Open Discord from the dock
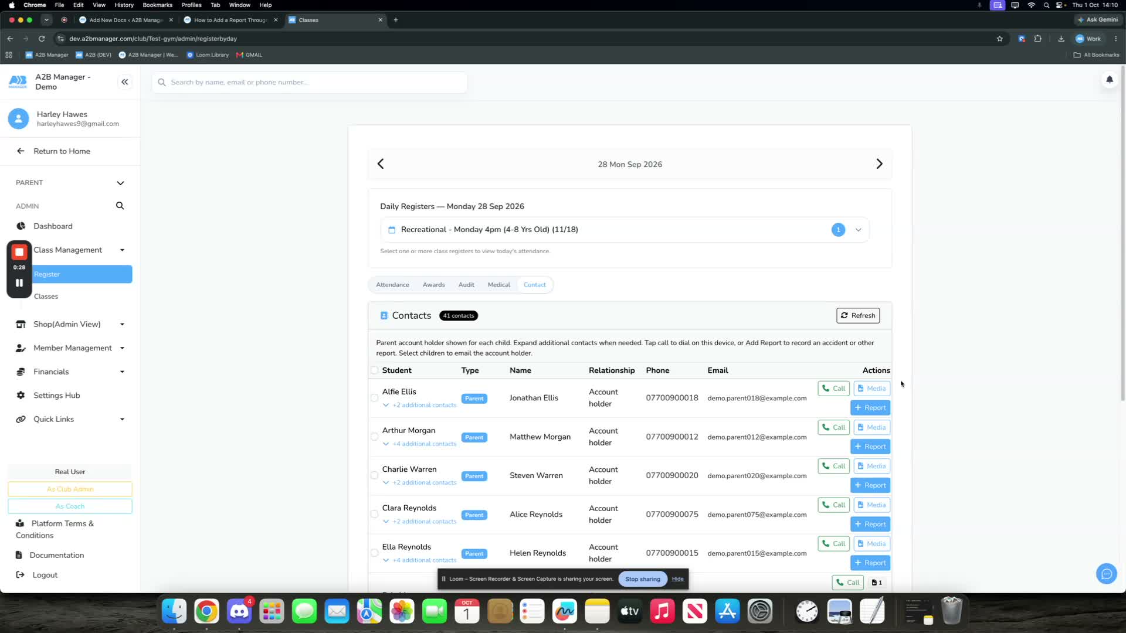The width and height of the screenshot is (1126, 633). [239, 611]
